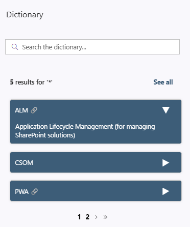Focus the Search the dictionary field
Screen dimensions: 190x227
coord(92,47)
